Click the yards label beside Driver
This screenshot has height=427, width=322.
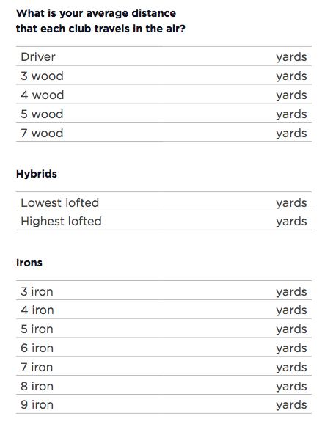pyautogui.click(x=291, y=57)
